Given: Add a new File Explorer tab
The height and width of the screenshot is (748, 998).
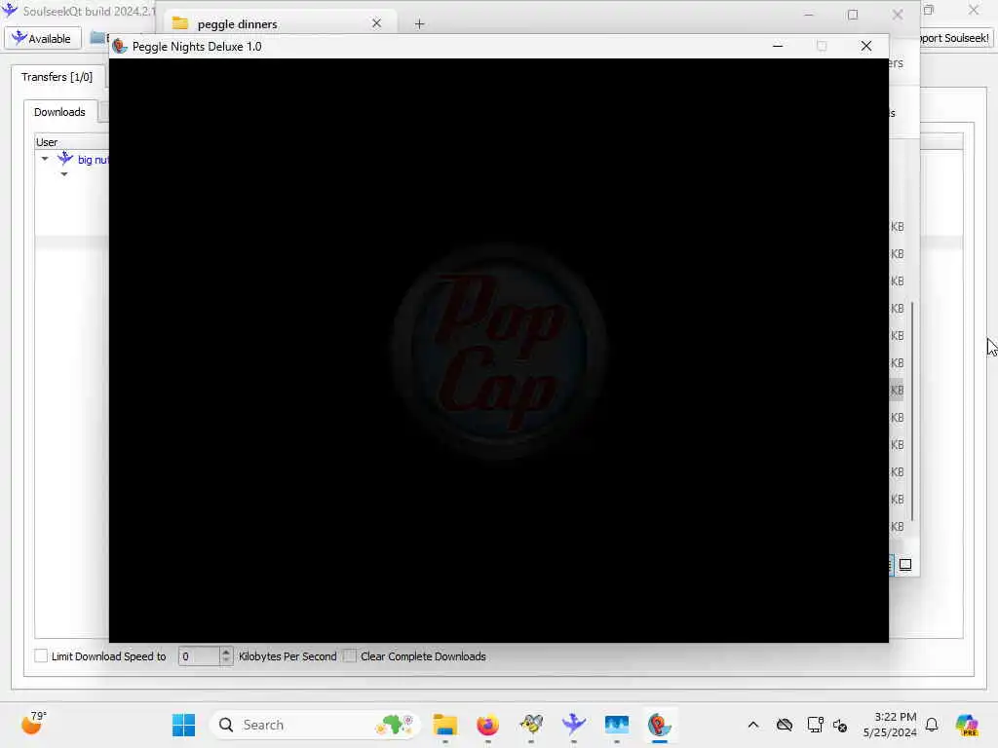Looking at the screenshot, I should [419, 24].
